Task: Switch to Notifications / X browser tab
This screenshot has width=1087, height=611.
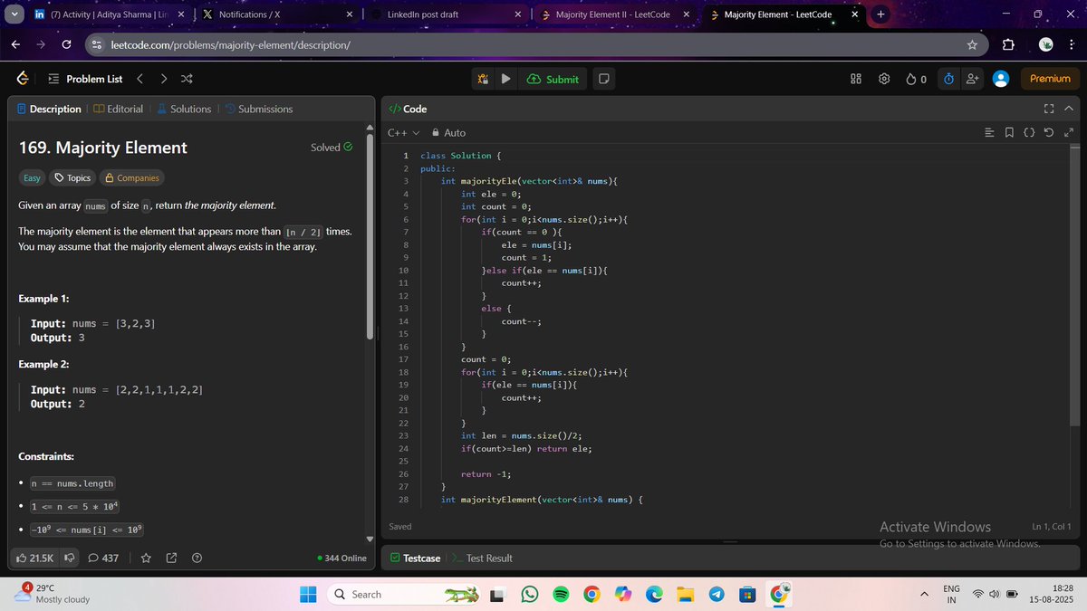Action: 276,14
